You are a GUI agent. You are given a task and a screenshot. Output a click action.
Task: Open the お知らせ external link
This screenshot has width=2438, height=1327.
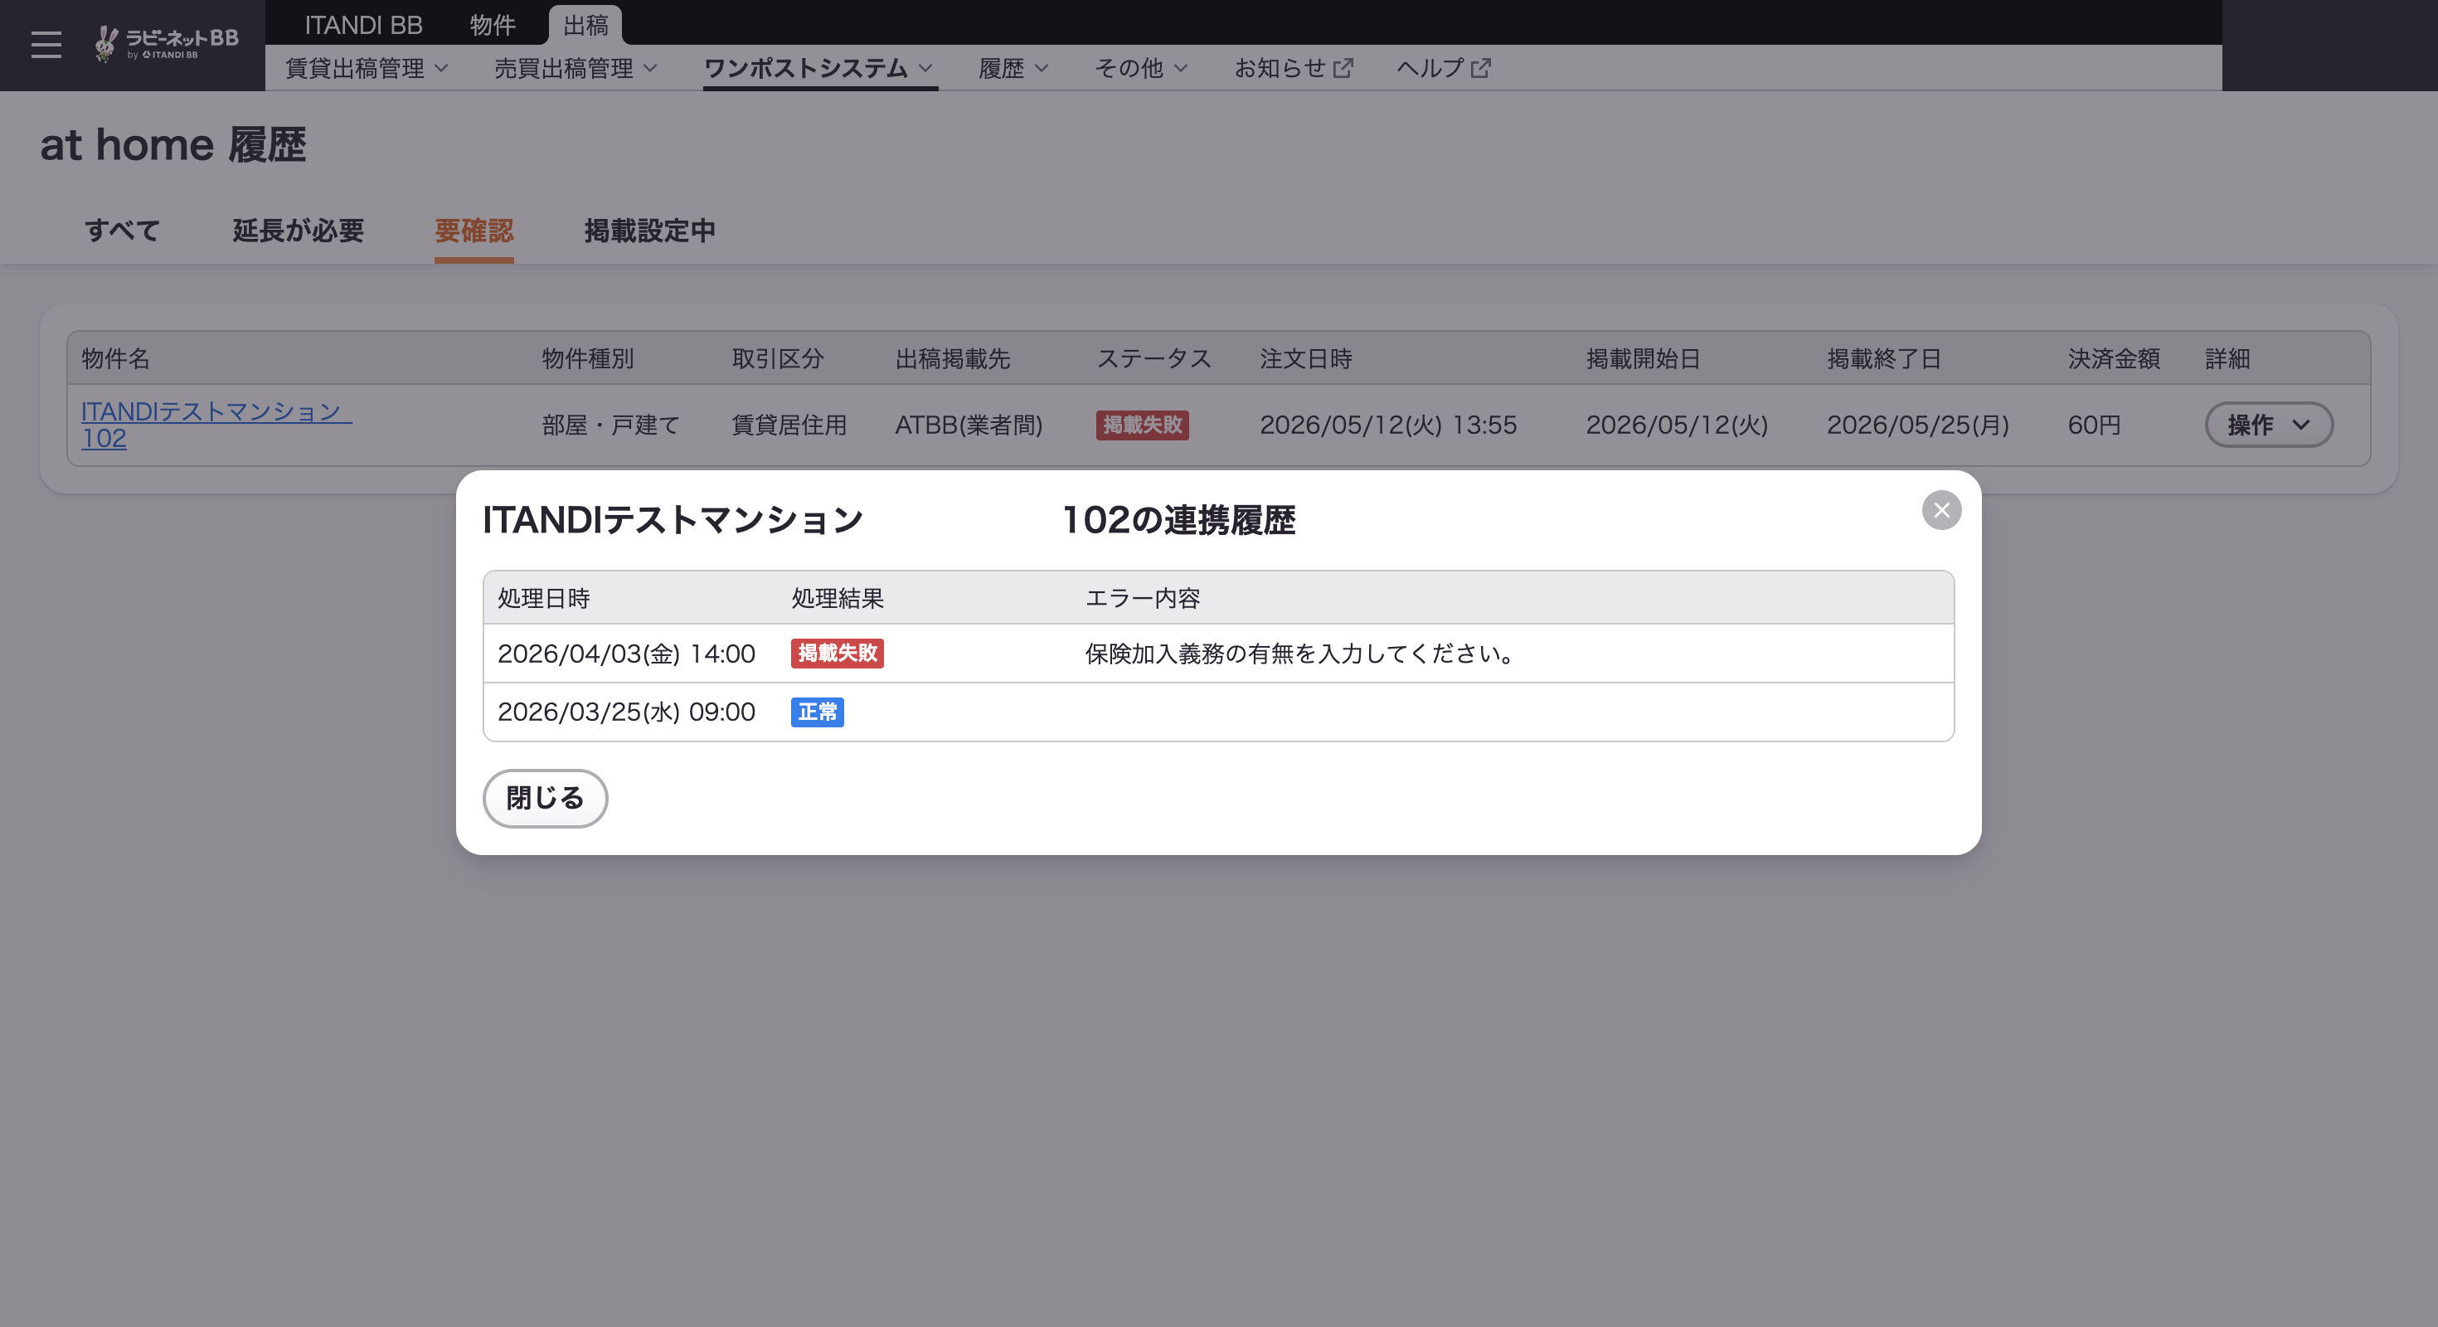[x=1293, y=68]
